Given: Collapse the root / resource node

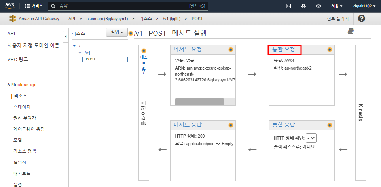Looking at the screenshot, I should click(x=74, y=46).
